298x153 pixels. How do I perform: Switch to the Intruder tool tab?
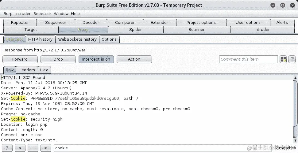262,30
